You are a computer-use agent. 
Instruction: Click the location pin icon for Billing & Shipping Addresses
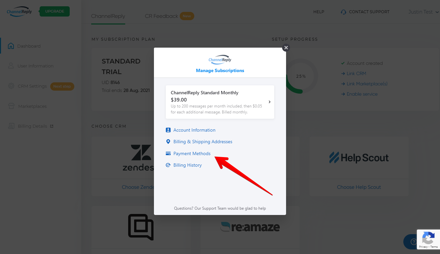(x=168, y=142)
